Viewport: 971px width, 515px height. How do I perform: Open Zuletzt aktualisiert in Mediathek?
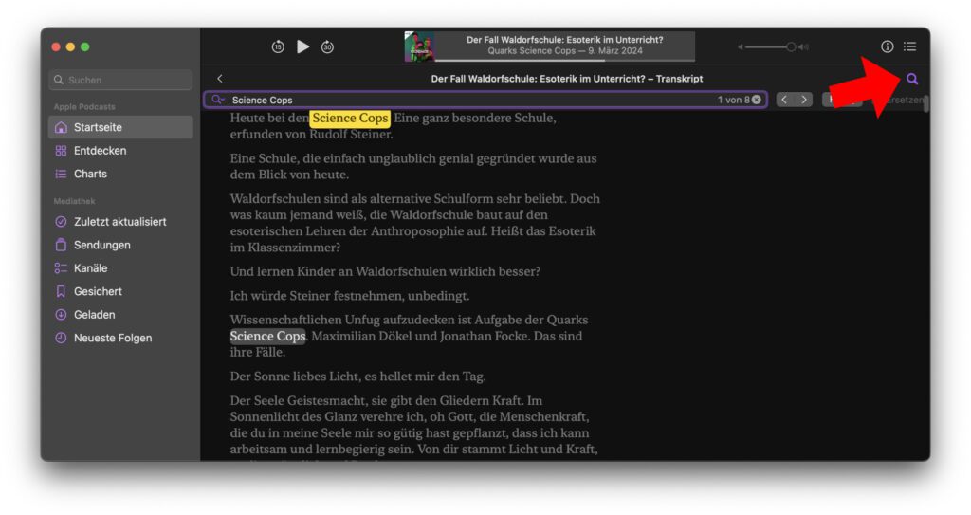tap(119, 222)
